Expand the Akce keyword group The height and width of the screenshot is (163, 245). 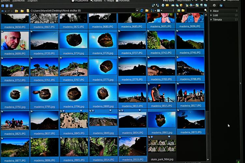[x=211, y=11]
